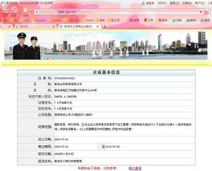Click the 法定代表人姓名 label
The width and height of the screenshot is (212, 171).
(x=40, y=97)
